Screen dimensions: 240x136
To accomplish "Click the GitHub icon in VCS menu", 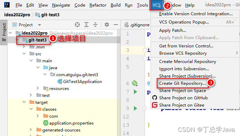I will [x=155, y=98].
